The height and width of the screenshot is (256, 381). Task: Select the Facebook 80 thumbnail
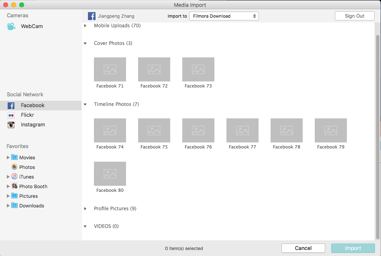point(110,174)
